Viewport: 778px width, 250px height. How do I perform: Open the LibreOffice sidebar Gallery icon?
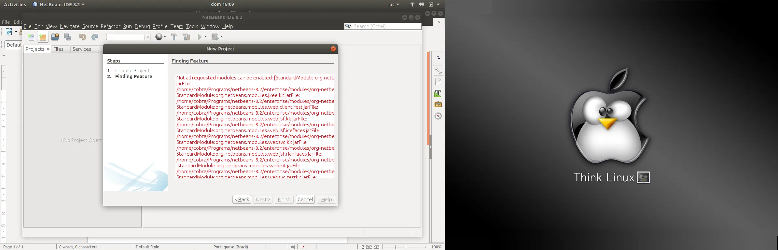pos(438,104)
